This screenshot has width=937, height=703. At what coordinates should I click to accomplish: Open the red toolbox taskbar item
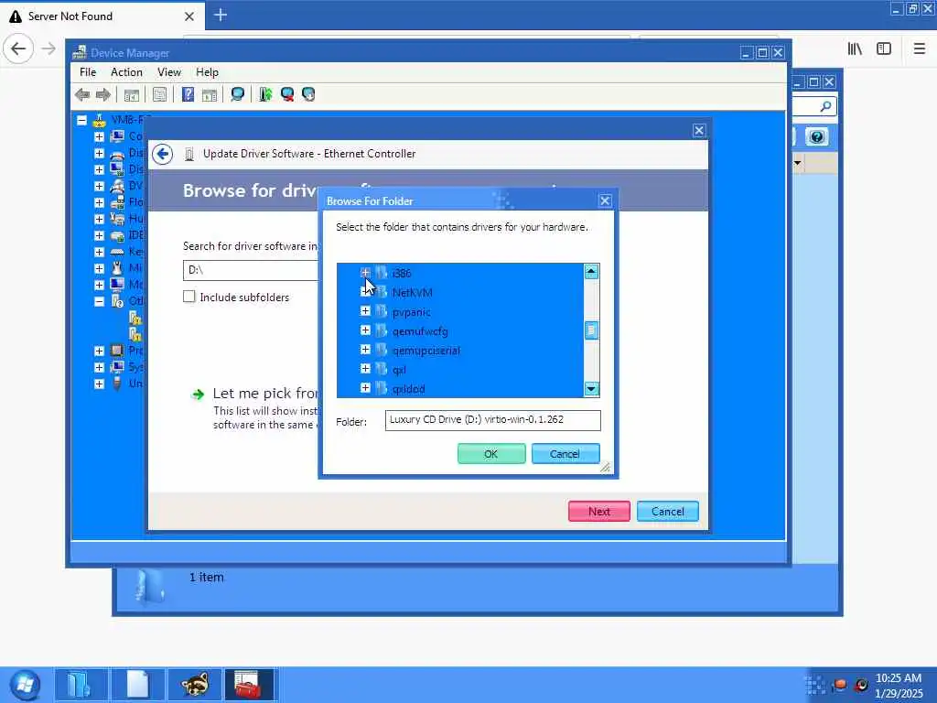(249, 684)
